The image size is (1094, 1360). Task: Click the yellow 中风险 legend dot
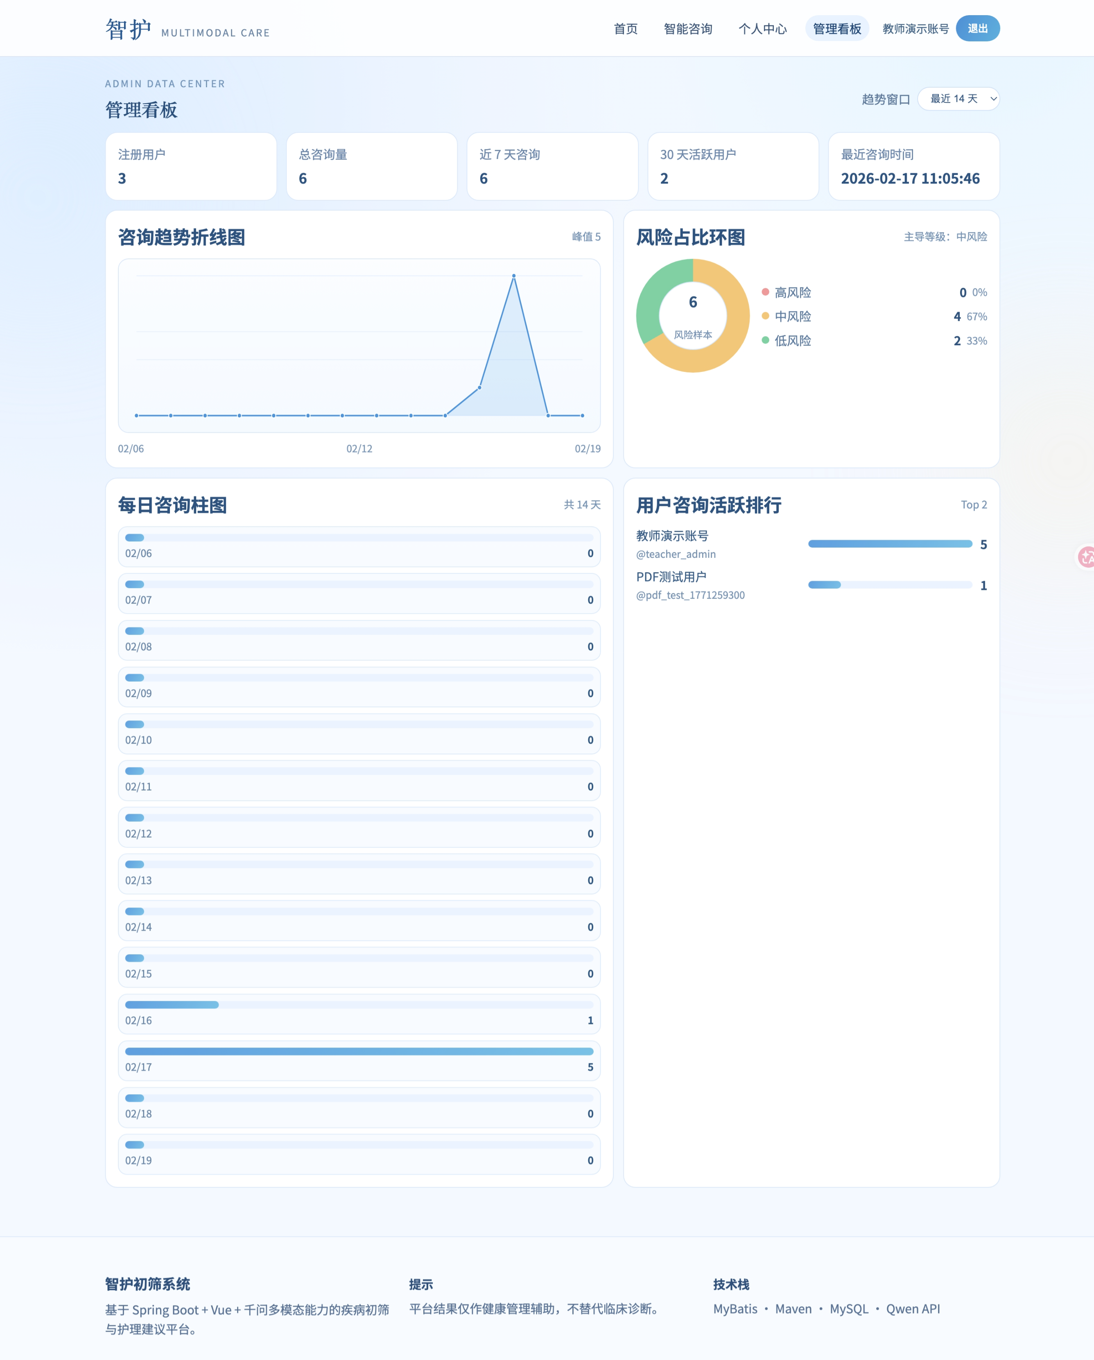pos(765,316)
